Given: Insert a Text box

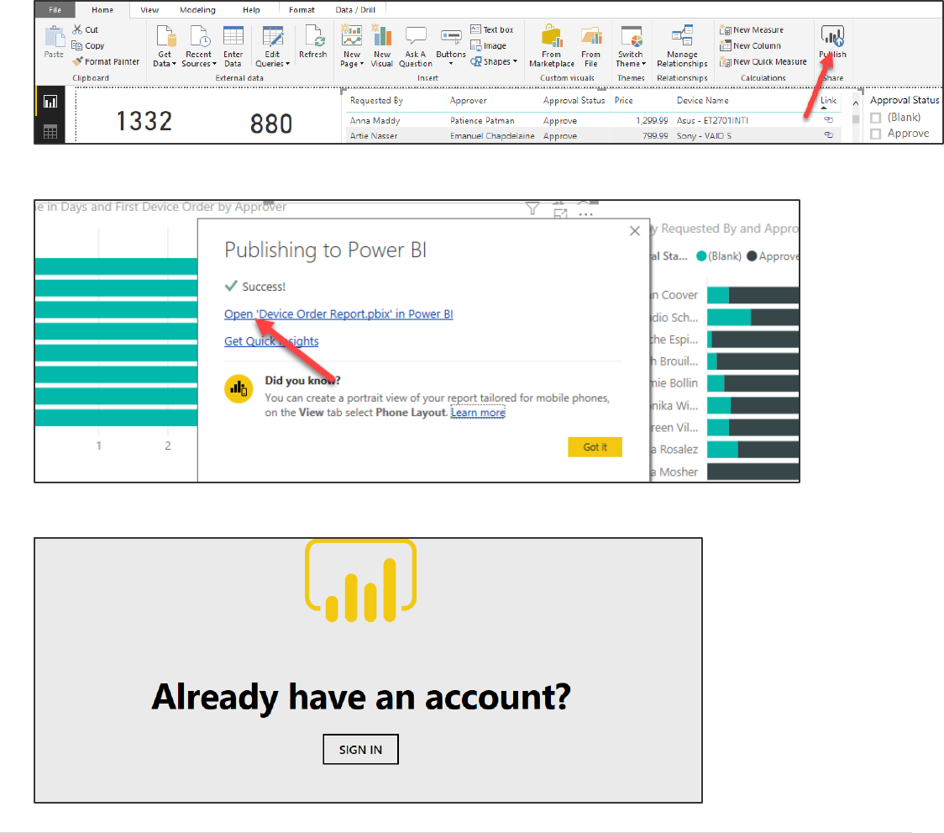Looking at the screenshot, I should [492, 29].
